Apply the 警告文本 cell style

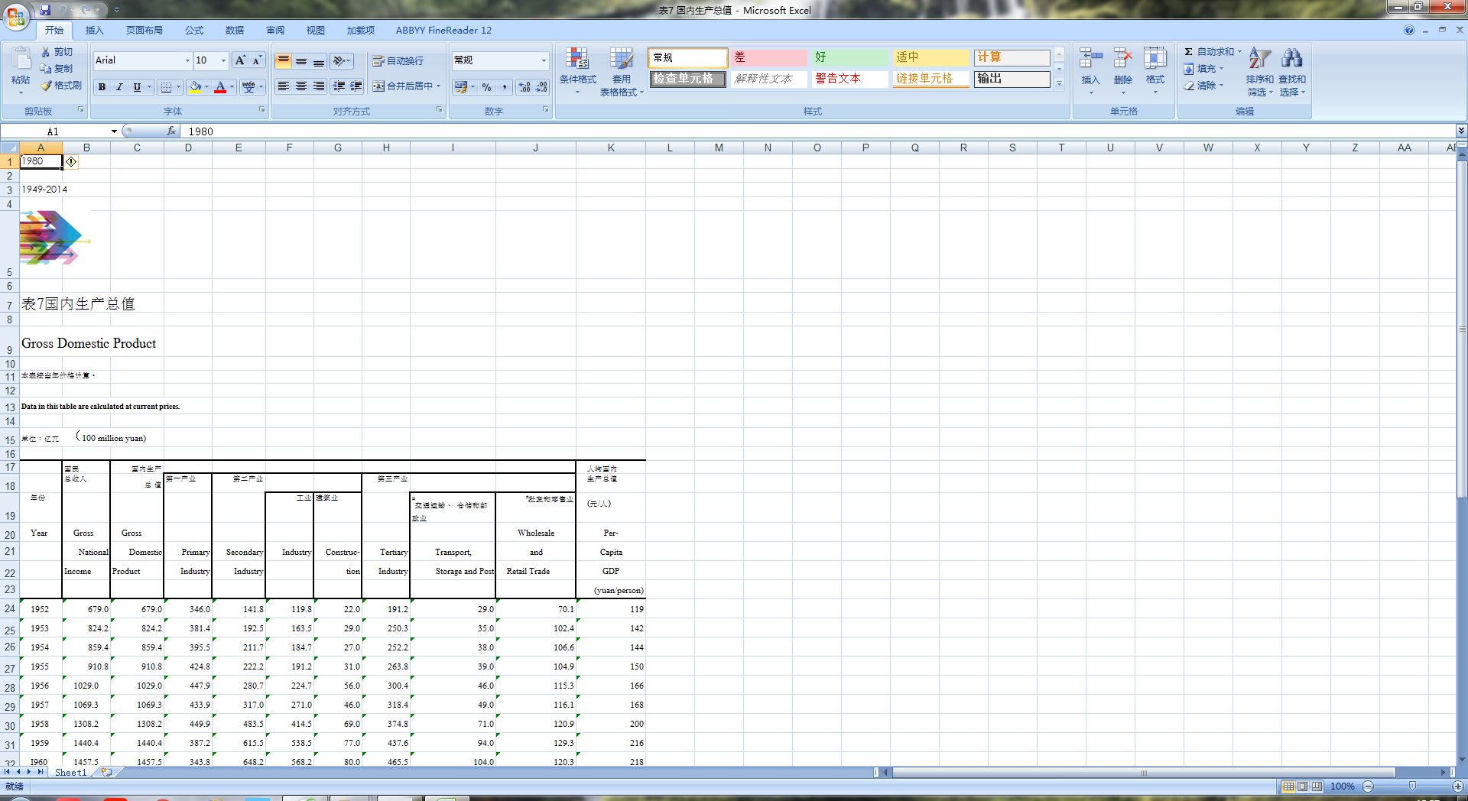[849, 79]
